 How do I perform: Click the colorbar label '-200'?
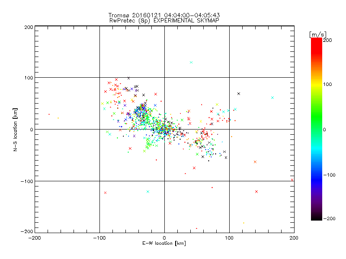coord(329,218)
